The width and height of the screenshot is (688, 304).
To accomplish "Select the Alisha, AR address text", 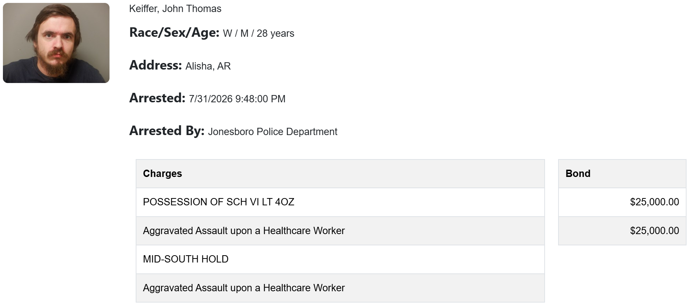I will (x=208, y=66).
